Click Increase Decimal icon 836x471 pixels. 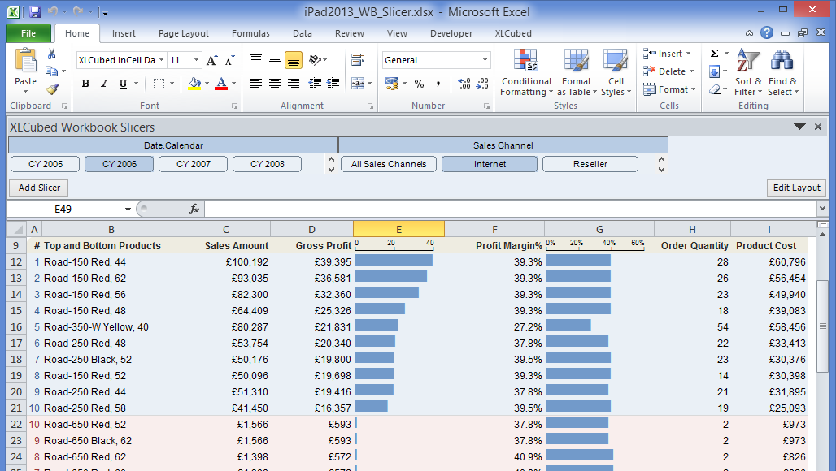[x=464, y=84]
